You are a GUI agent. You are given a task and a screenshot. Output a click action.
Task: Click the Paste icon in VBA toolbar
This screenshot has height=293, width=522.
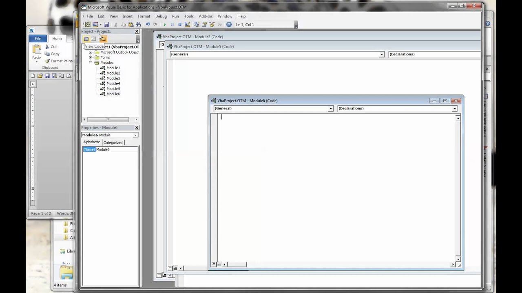point(131,24)
